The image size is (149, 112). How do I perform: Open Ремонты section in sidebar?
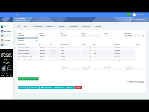[x=7, y=27]
